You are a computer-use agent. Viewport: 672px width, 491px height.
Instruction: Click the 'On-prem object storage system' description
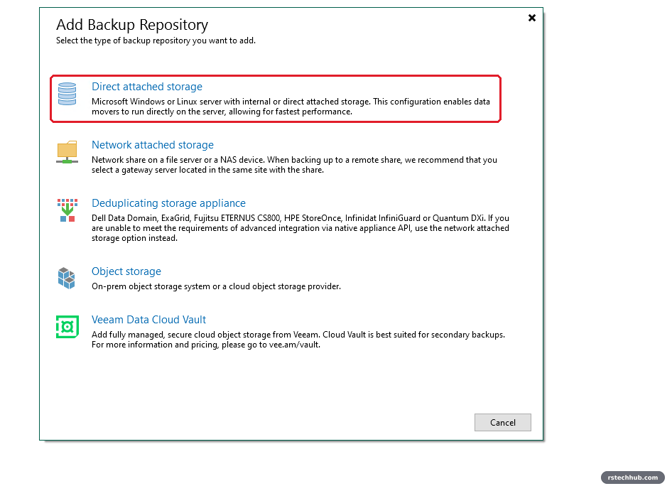[217, 286]
